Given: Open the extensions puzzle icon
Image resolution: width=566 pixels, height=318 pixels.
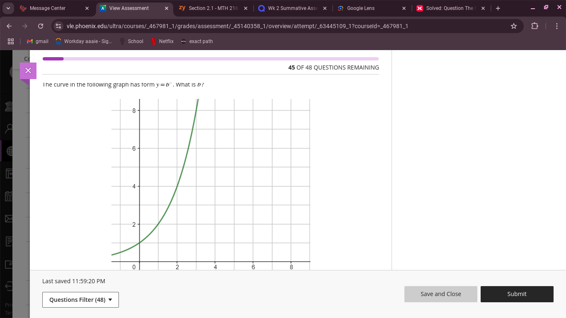Looking at the screenshot, I should [535, 26].
